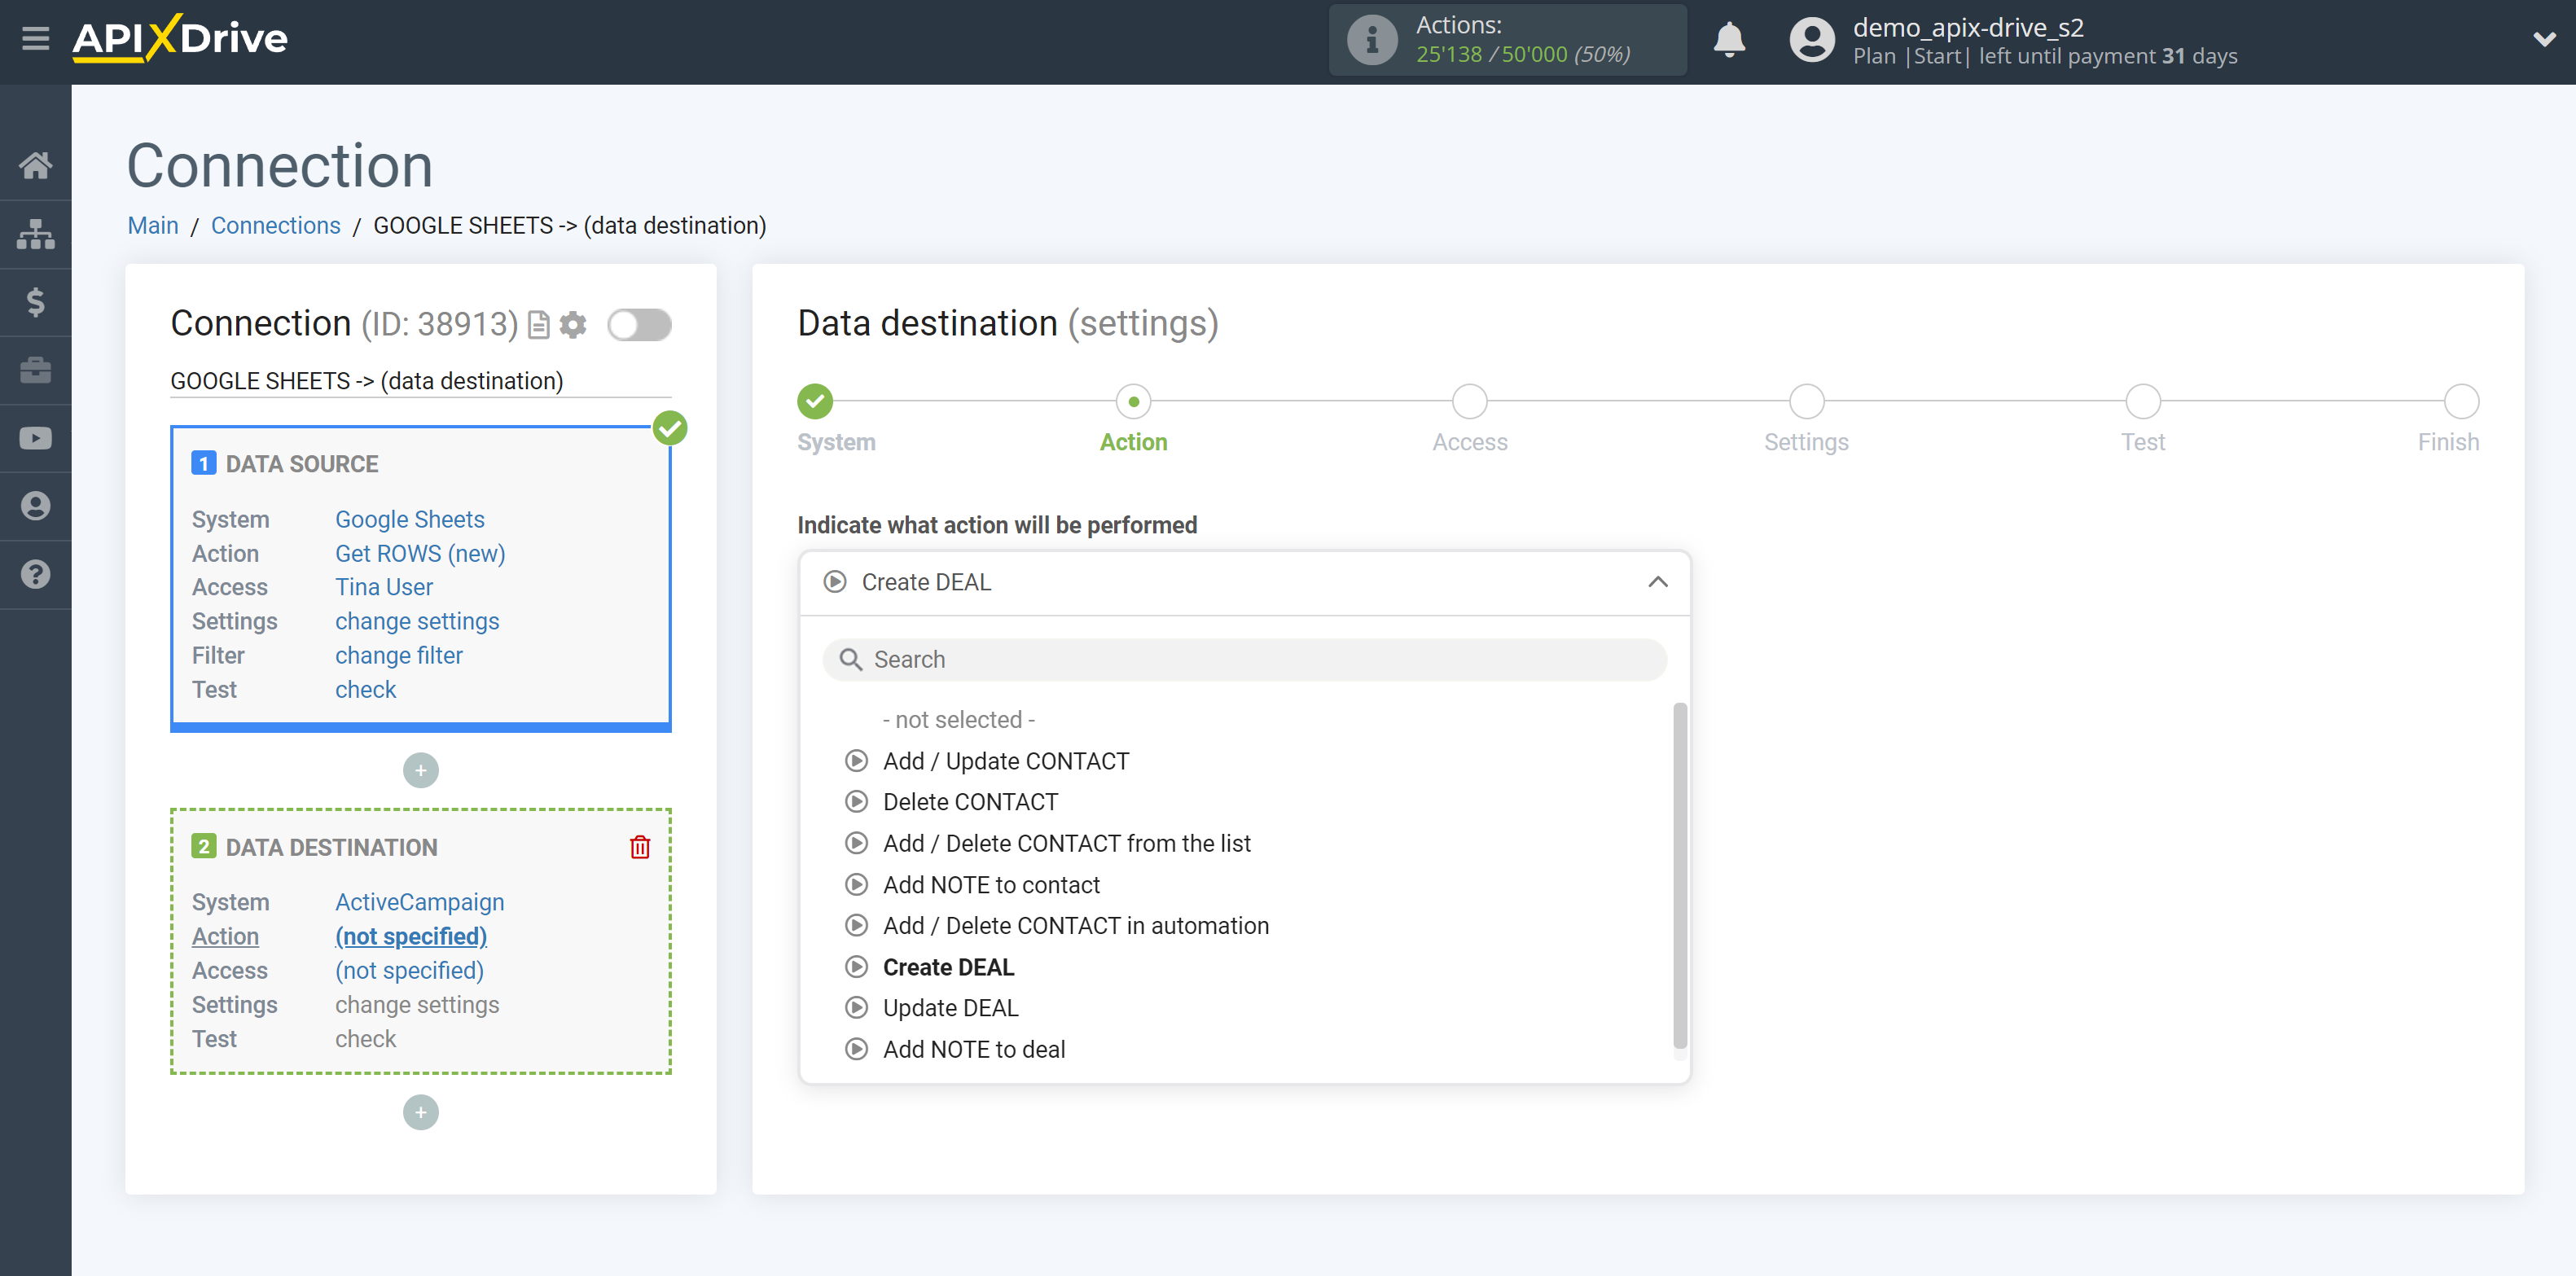The width and height of the screenshot is (2576, 1276).
Task: Click the dropdown collapse chevron arrow
Action: (x=1658, y=582)
